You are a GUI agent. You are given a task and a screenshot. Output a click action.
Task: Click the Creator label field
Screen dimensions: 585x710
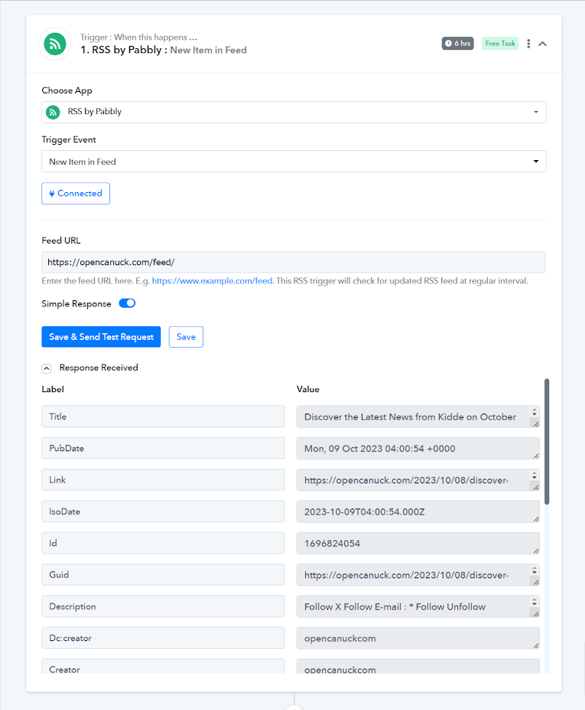[163, 666]
